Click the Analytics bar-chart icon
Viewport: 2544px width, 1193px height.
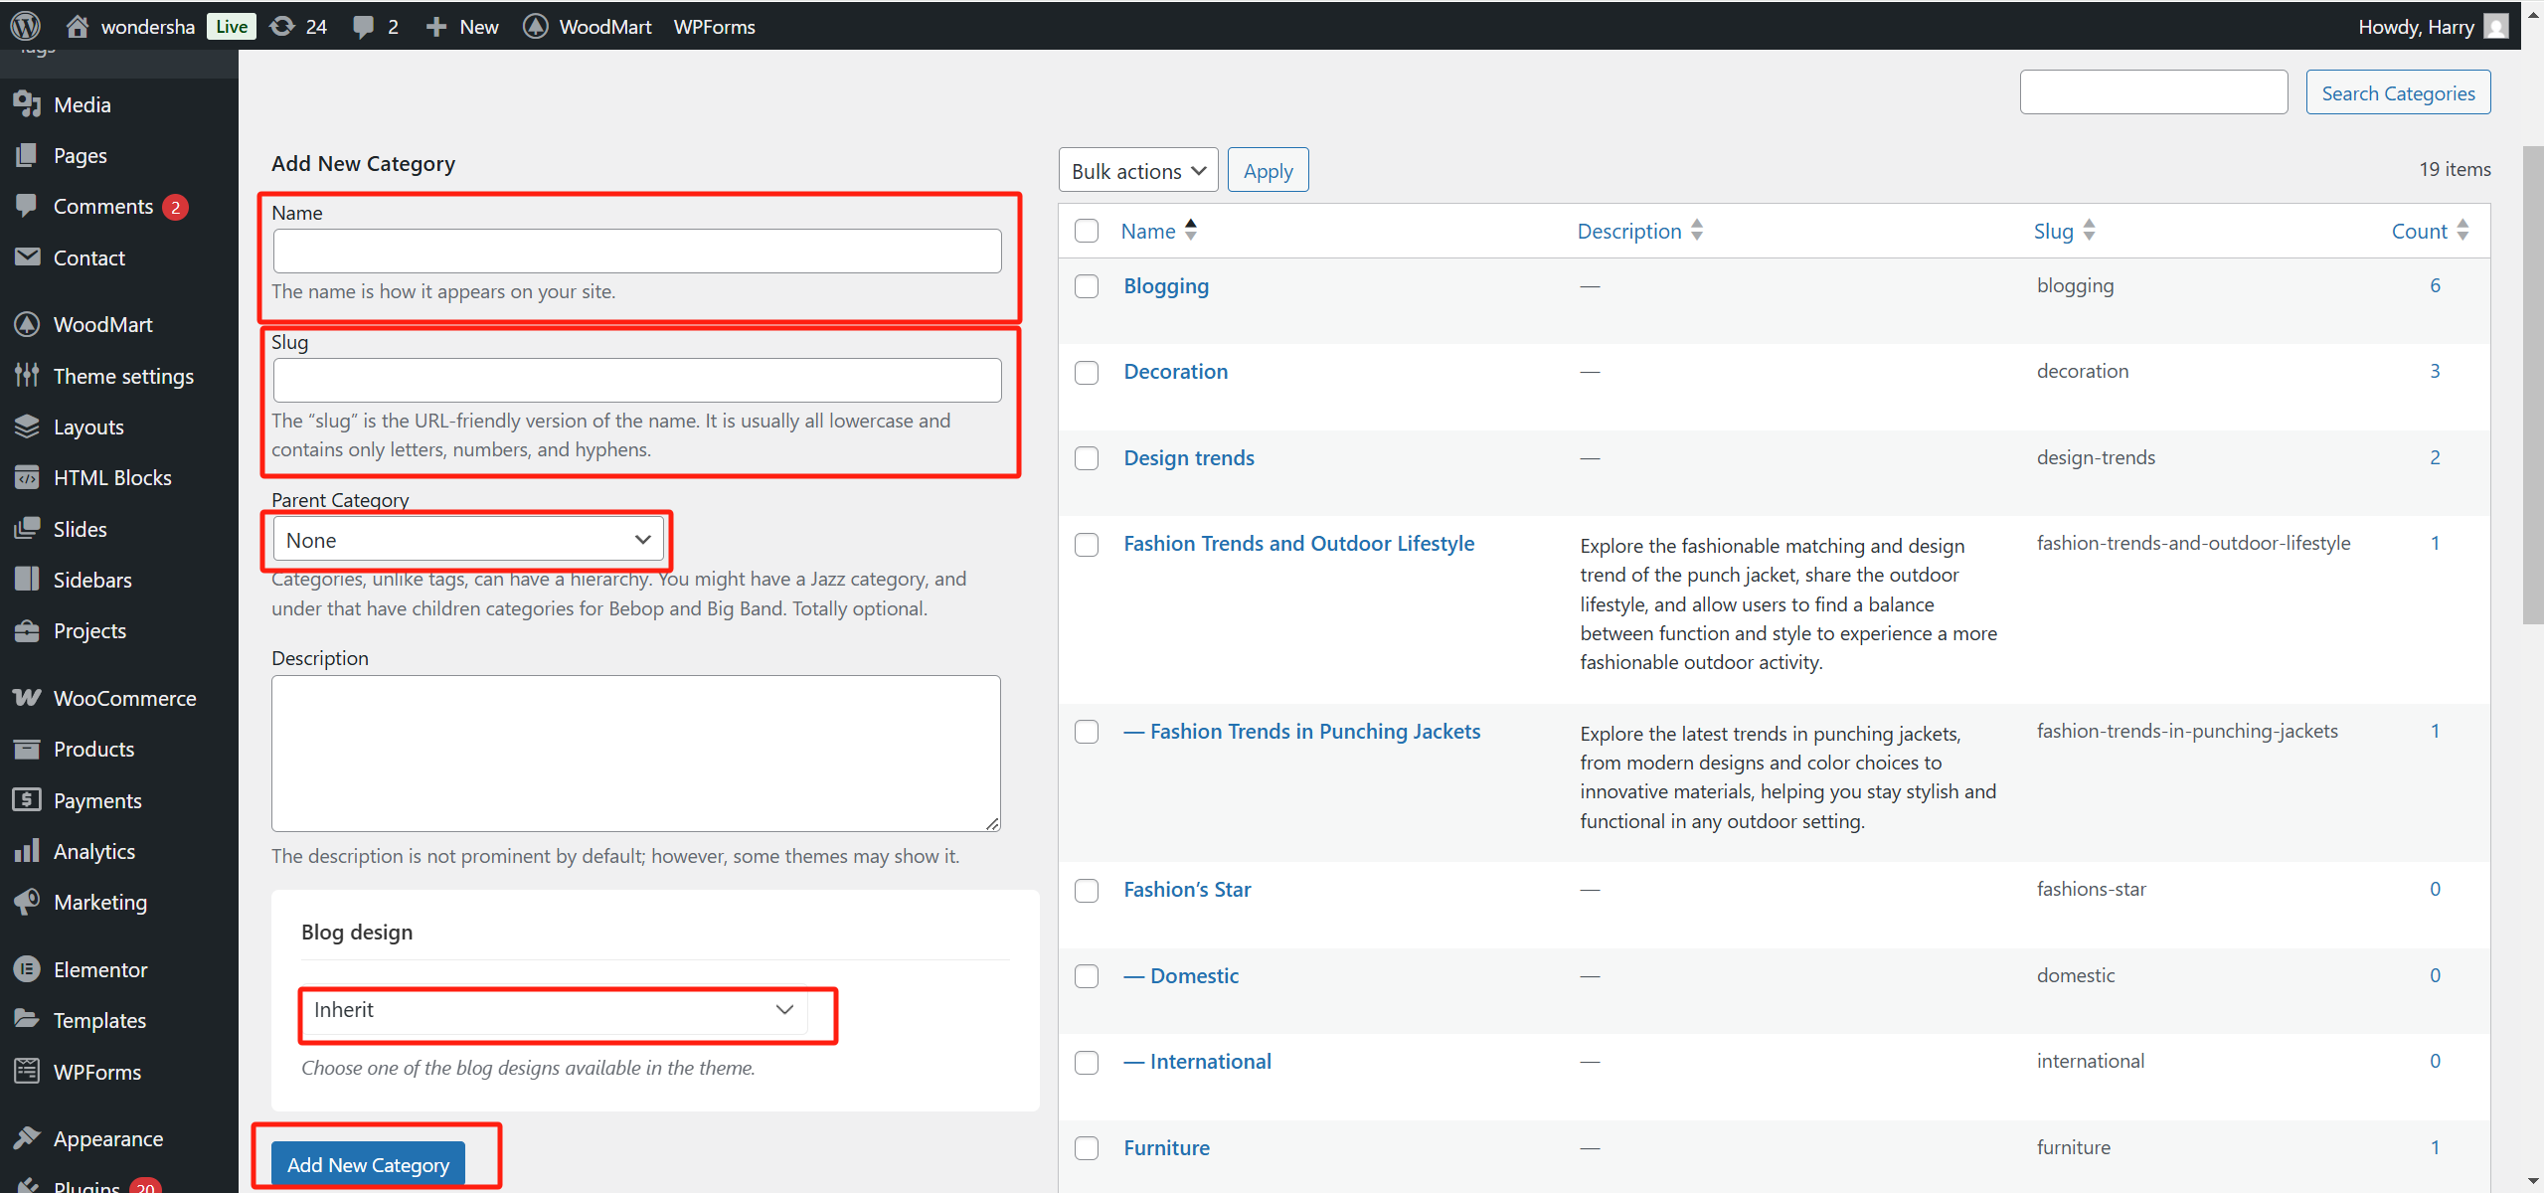[x=27, y=851]
